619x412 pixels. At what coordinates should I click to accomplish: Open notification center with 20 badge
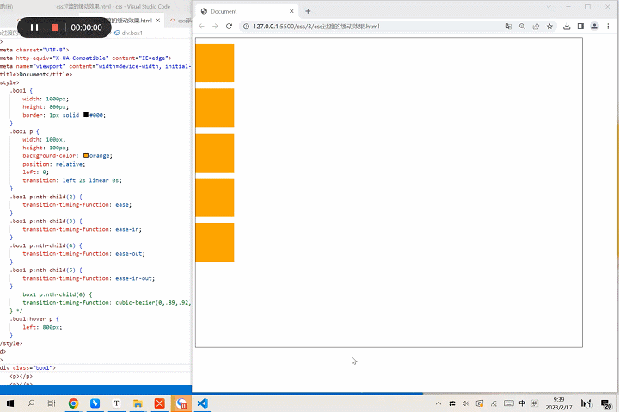pos(606,403)
